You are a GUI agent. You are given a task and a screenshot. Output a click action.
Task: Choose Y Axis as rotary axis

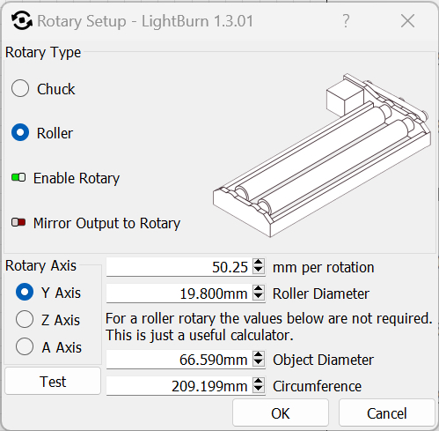click(25, 292)
